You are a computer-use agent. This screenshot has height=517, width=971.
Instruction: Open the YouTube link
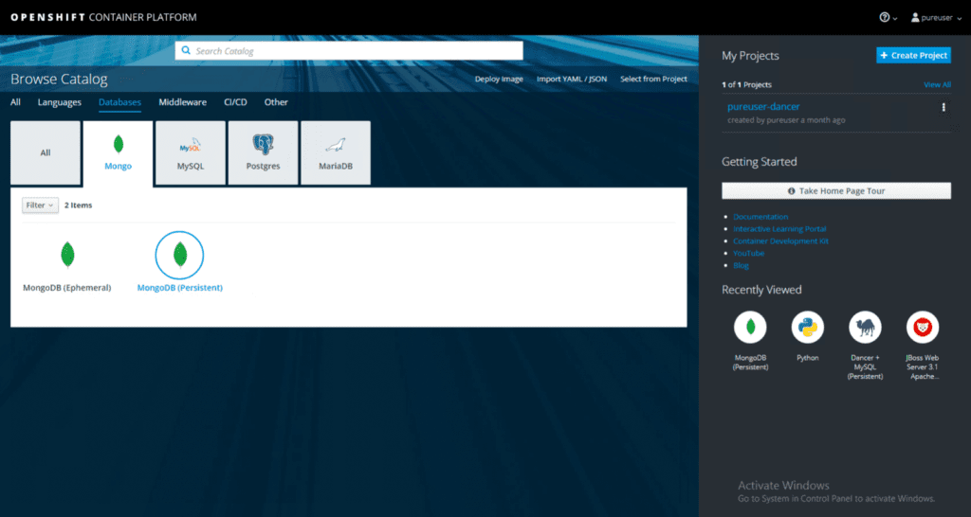(x=749, y=253)
